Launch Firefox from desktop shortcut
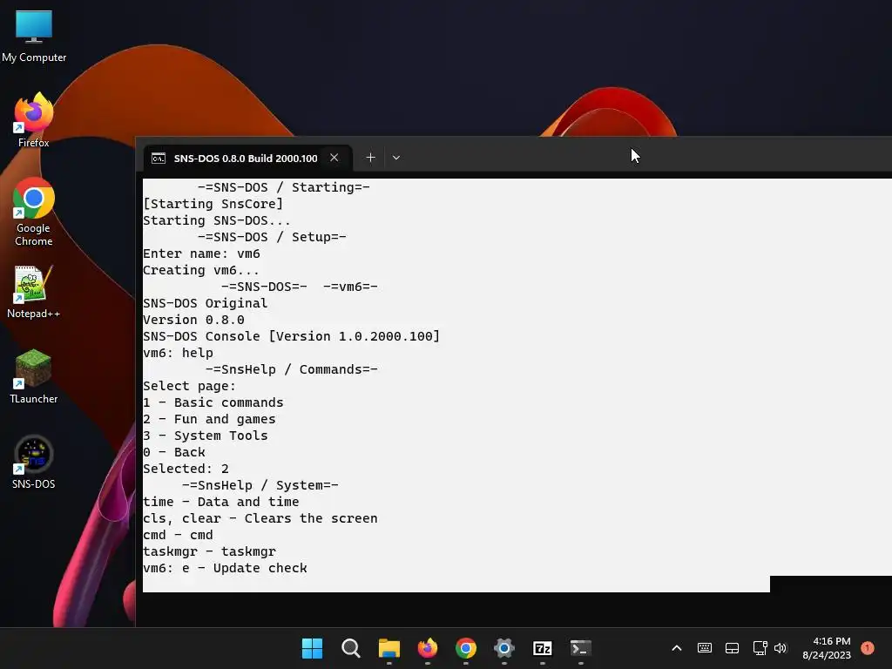This screenshot has width=892, height=669. tap(34, 120)
